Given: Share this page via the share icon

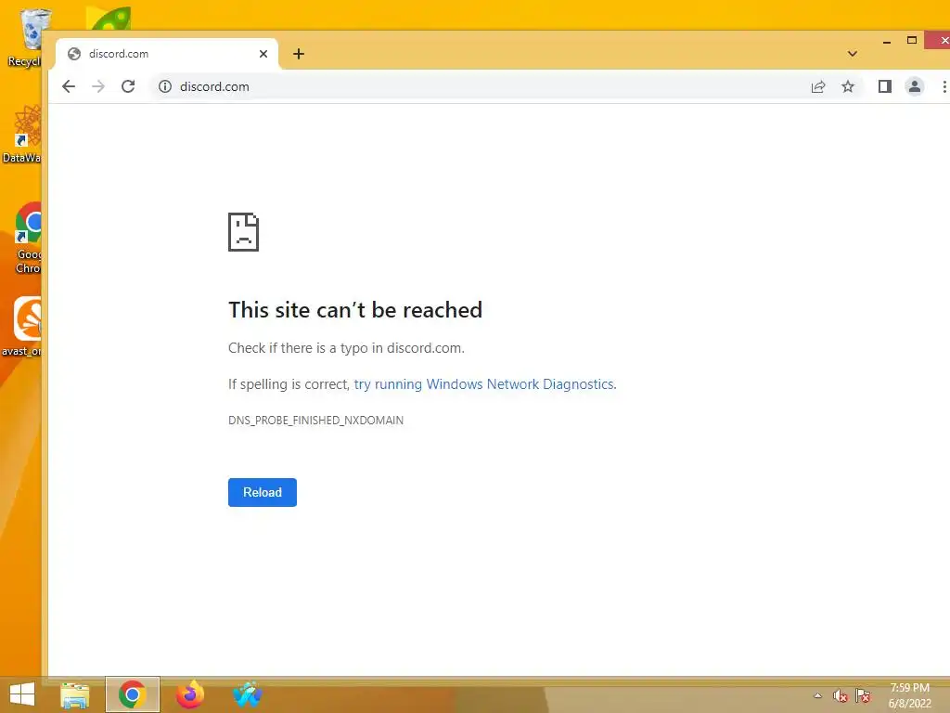Looking at the screenshot, I should pyautogui.click(x=818, y=86).
